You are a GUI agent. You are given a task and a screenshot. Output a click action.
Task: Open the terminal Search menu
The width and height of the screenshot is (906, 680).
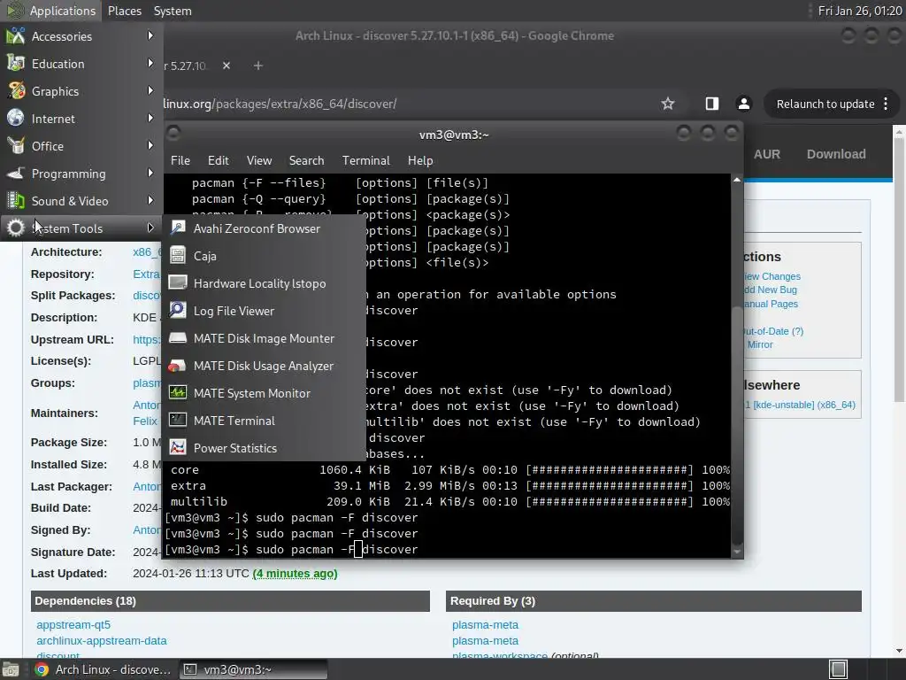click(307, 161)
